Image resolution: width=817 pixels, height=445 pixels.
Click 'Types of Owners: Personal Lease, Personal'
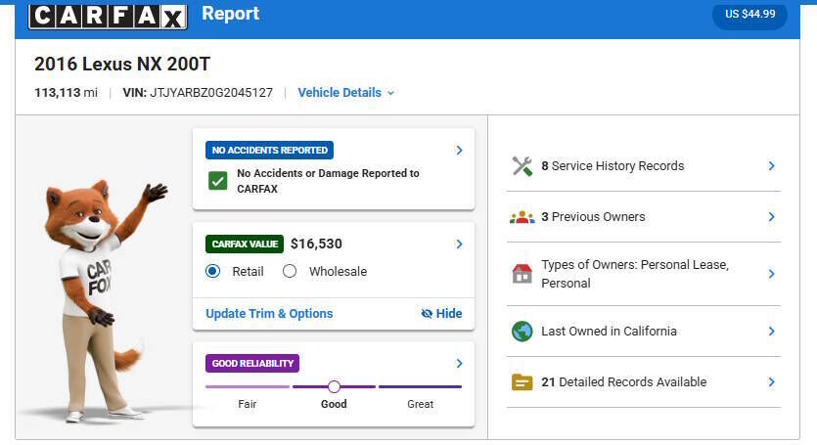click(x=635, y=274)
